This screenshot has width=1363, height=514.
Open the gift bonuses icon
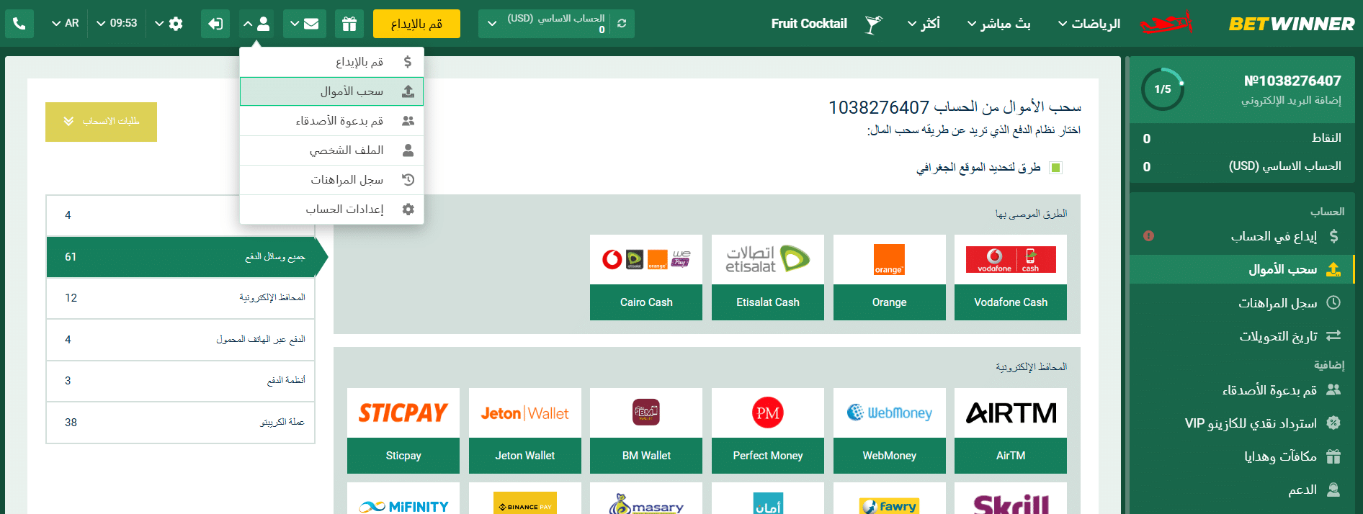click(349, 24)
